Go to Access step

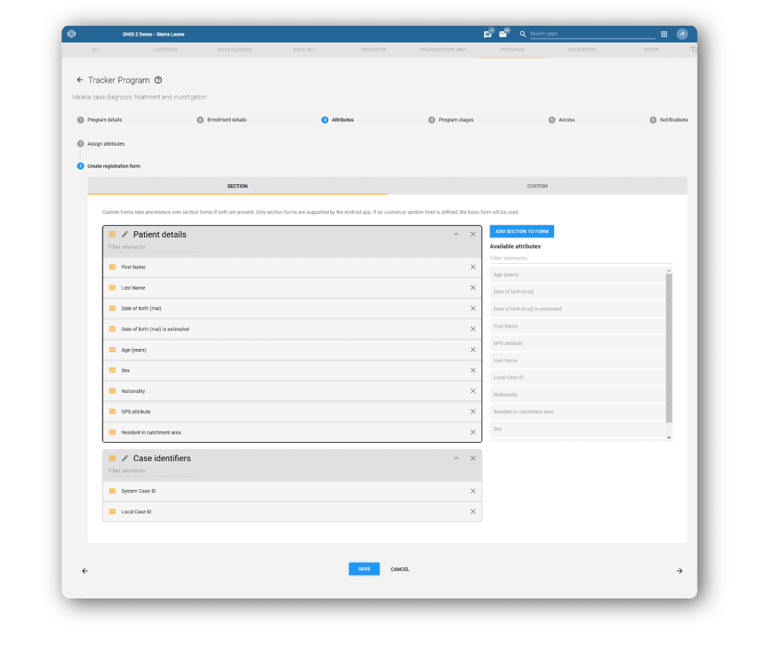click(x=562, y=120)
